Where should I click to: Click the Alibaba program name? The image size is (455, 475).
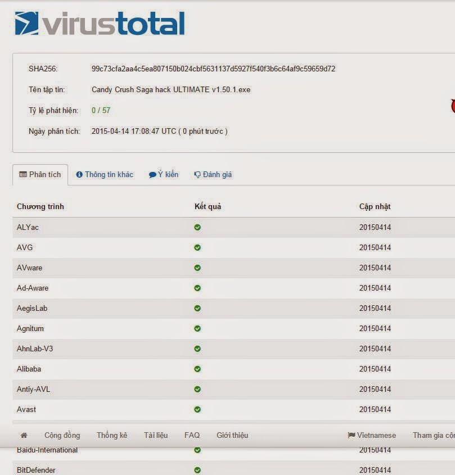coord(29,369)
